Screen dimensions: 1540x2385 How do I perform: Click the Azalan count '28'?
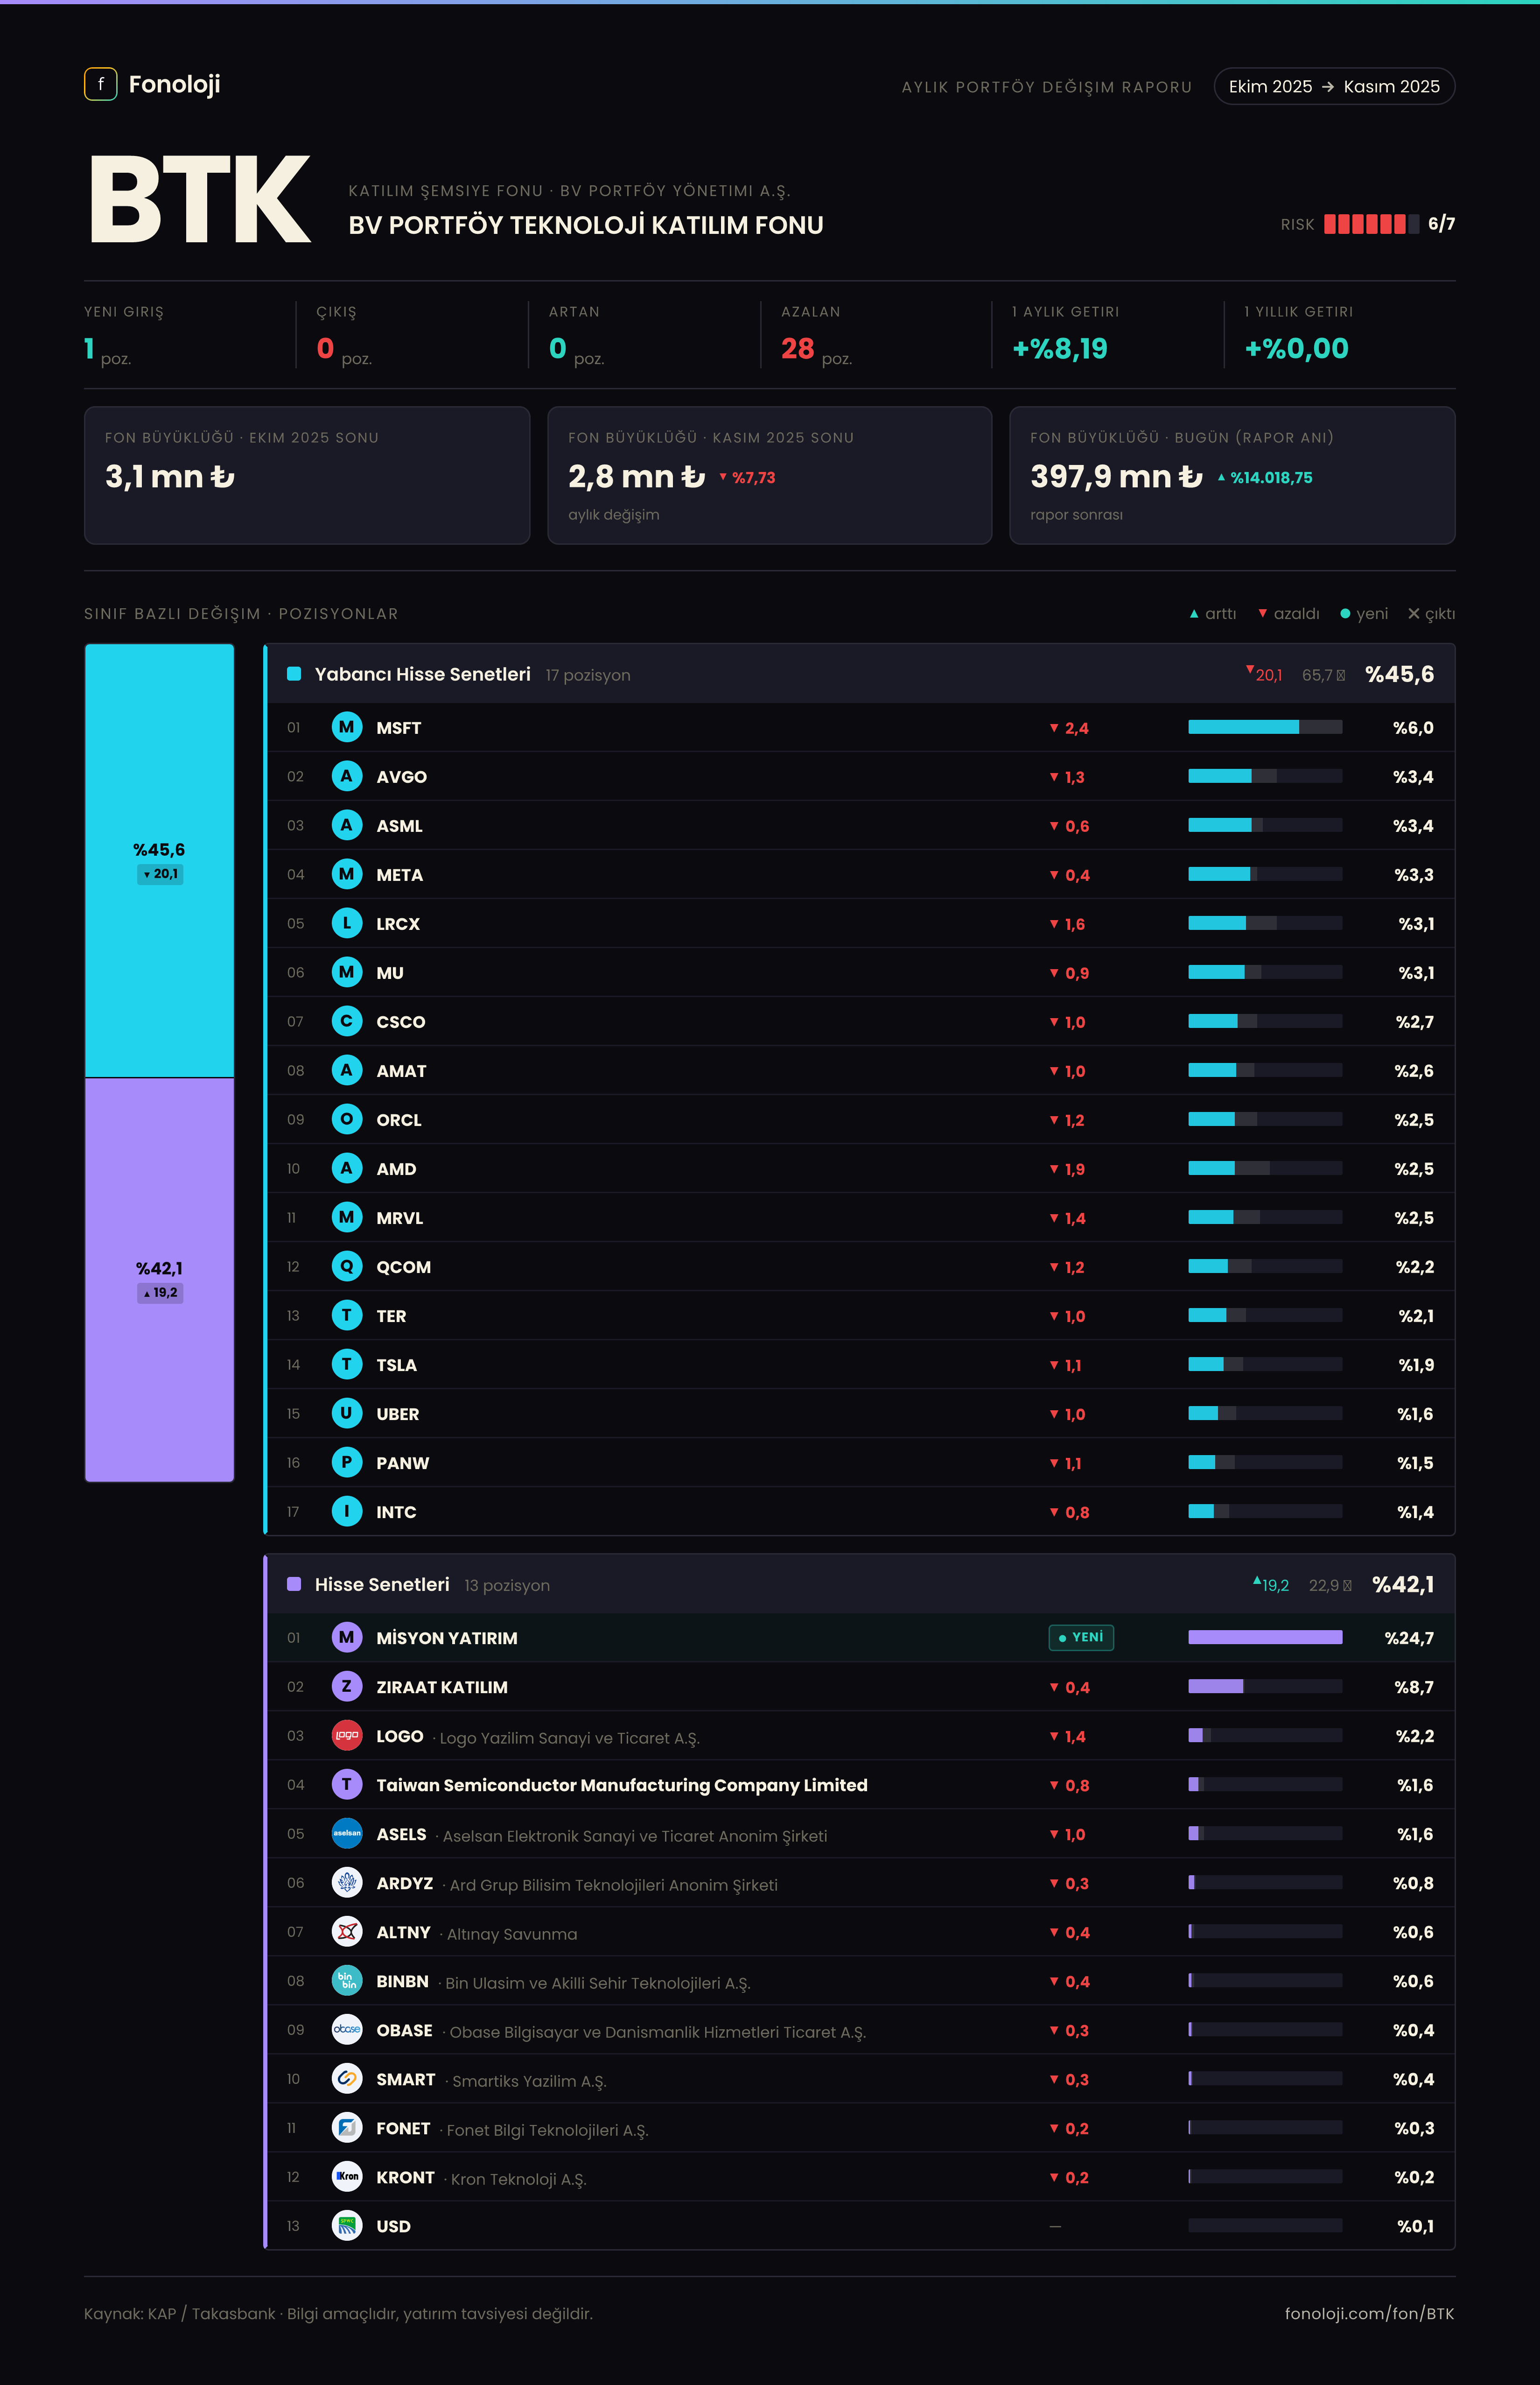(x=797, y=349)
